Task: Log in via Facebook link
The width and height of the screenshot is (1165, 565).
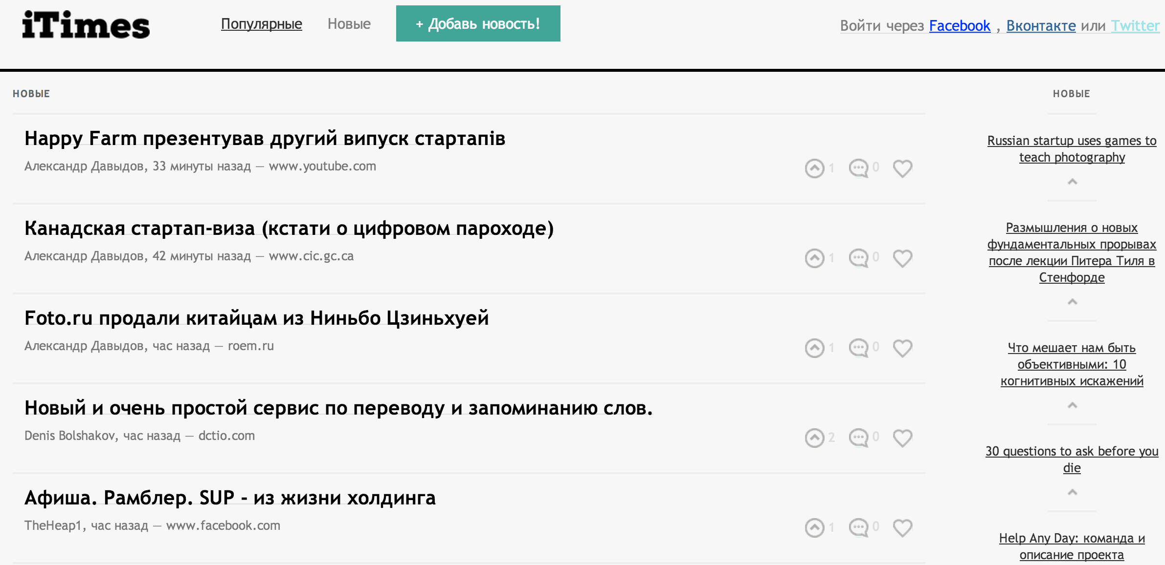Action: (x=960, y=25)
